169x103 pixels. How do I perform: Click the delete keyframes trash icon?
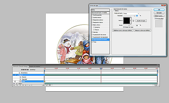click(x=49, y=85)
